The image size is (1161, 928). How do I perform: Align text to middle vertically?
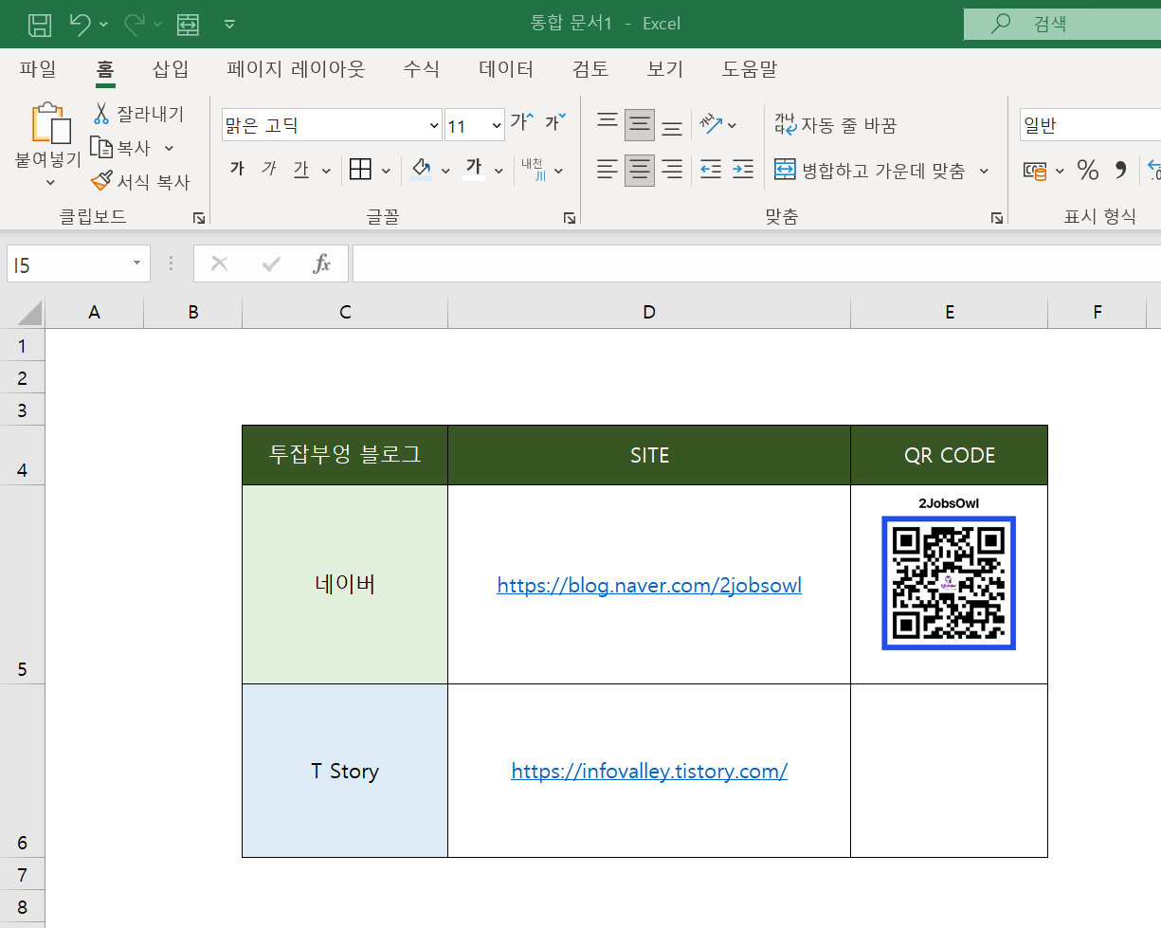click(x=640, y=124)
